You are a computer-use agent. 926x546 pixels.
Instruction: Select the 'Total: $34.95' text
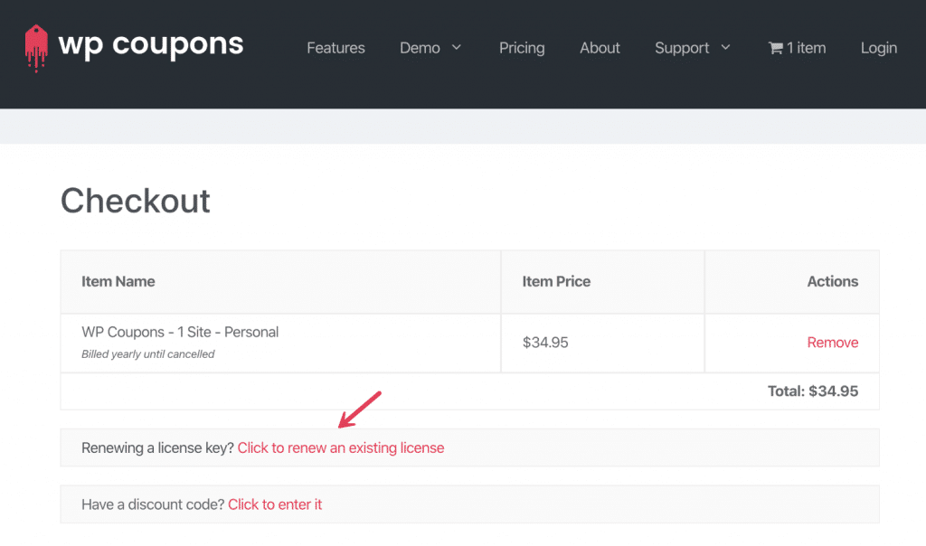point(813,391)
